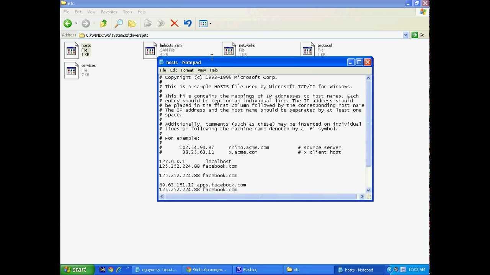The image size is (490, 275).
Task: Maximize the hosts Notepad window
Action: (359, 62)
